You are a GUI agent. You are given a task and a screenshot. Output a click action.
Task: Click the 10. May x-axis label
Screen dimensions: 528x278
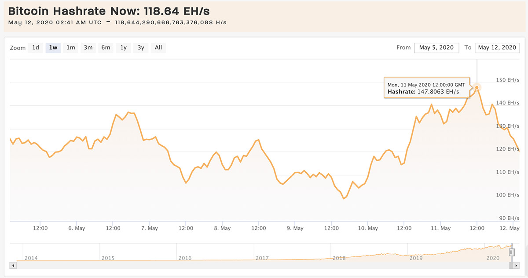click(x=368, y=228)
